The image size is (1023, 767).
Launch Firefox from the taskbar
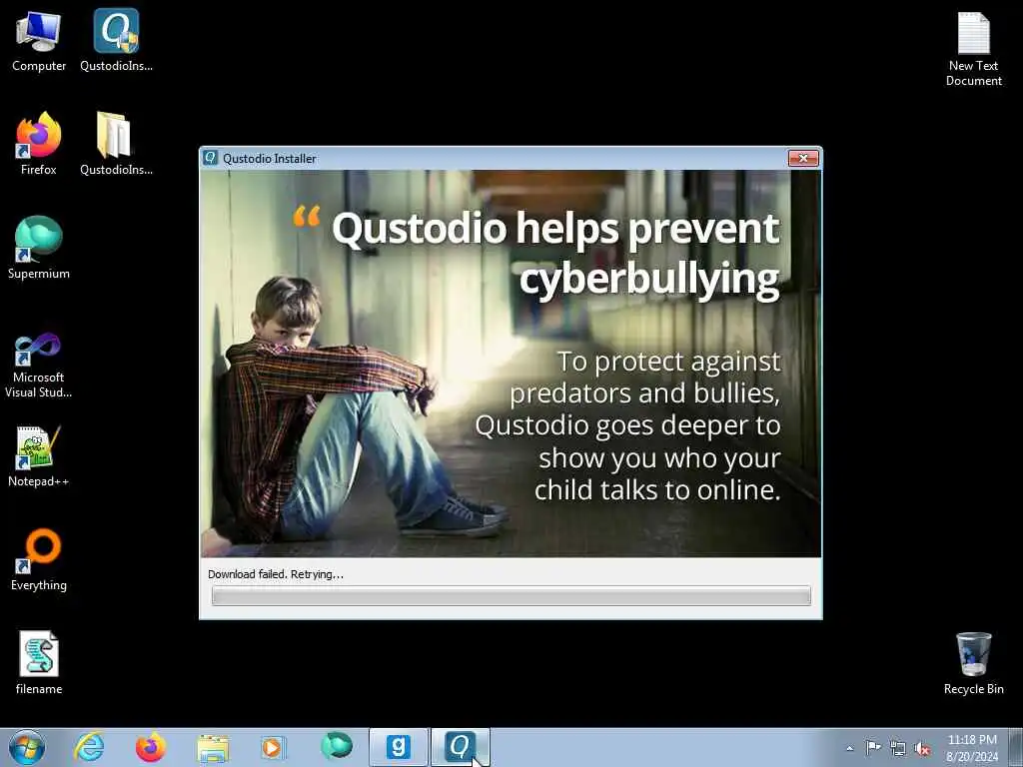151,747
